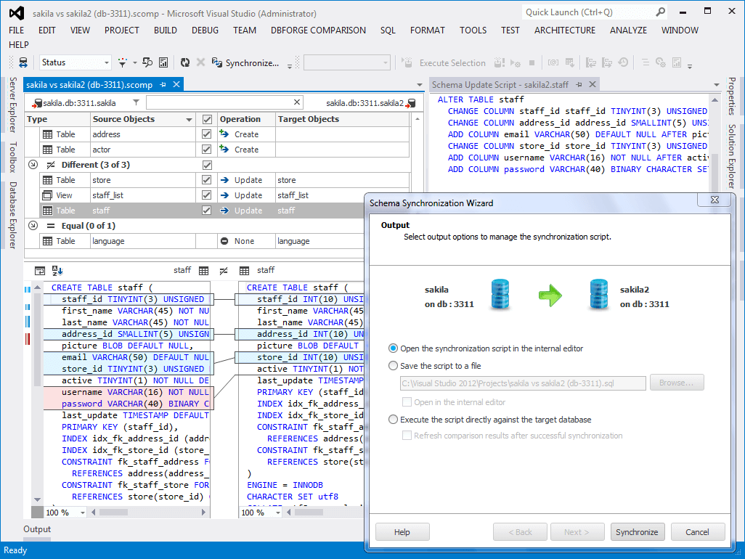Click the source database sakila icon
745x559 pixels.
(x=37, y=103)
